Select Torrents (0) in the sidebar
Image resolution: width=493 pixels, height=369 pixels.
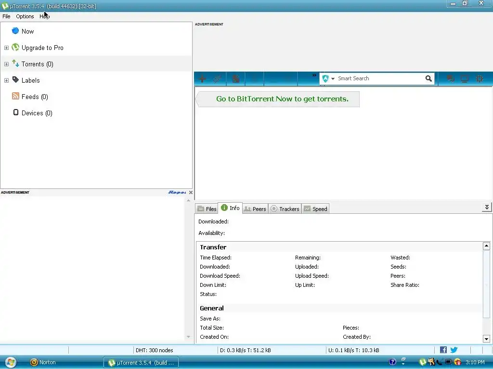(x=38, y=64)
